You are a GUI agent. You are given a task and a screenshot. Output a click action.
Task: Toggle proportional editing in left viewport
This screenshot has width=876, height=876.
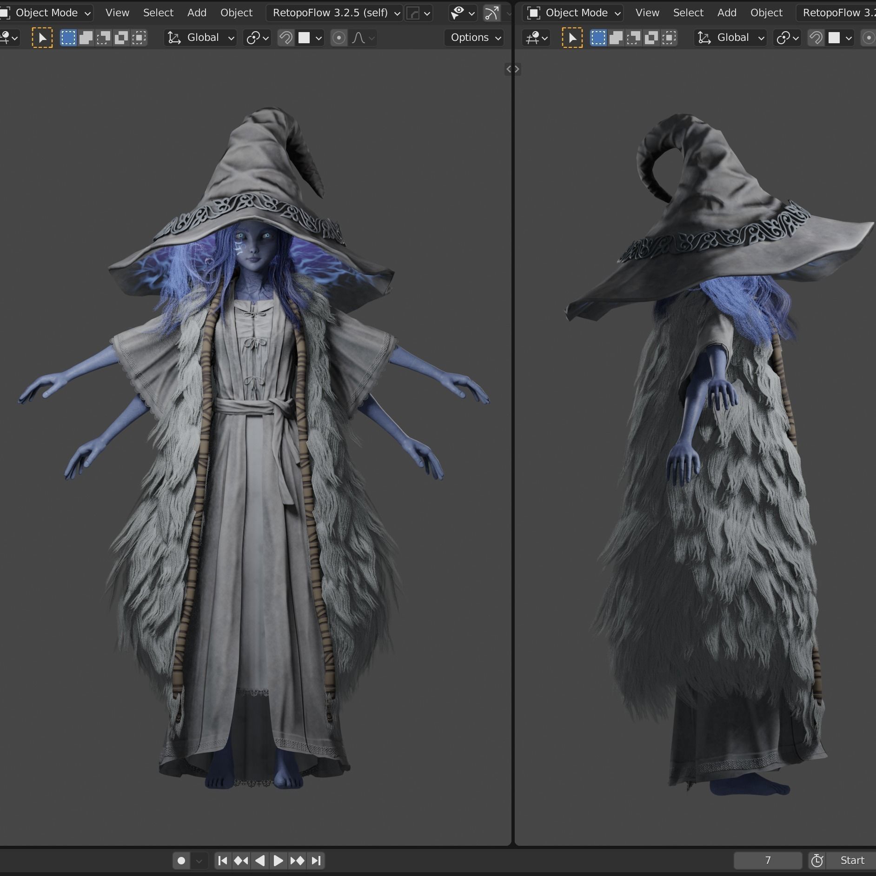click(x=339, y=38)
